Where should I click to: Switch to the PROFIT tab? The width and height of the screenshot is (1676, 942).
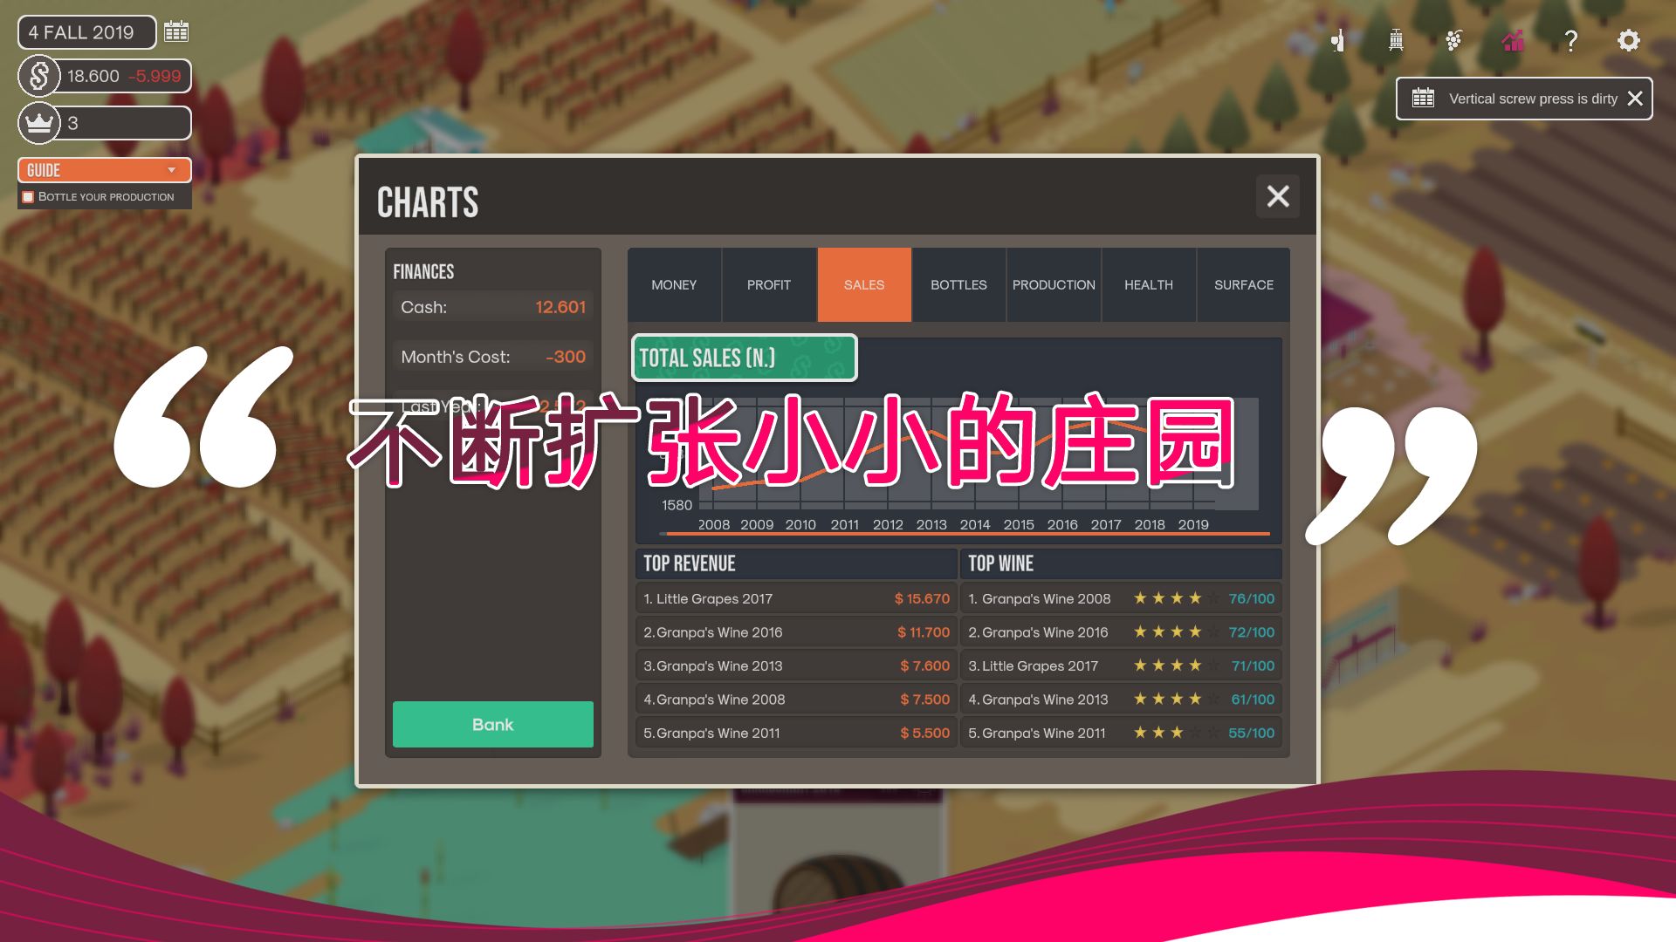pyautogui.click(x=769, y=284)
